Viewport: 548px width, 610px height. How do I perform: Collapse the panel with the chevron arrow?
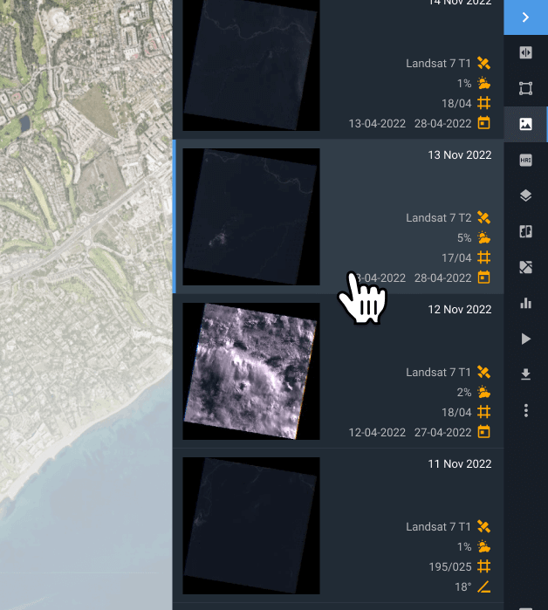525,17
